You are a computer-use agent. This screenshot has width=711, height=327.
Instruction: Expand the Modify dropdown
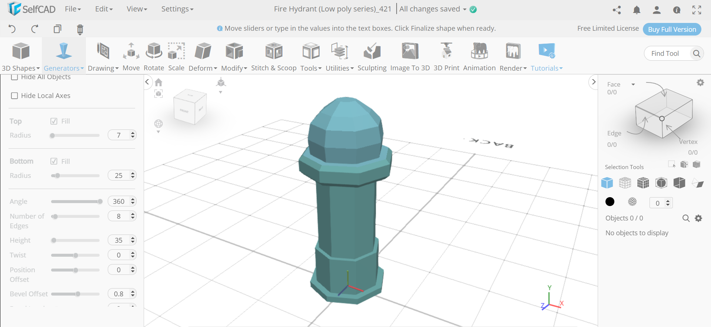coord(234,68)
